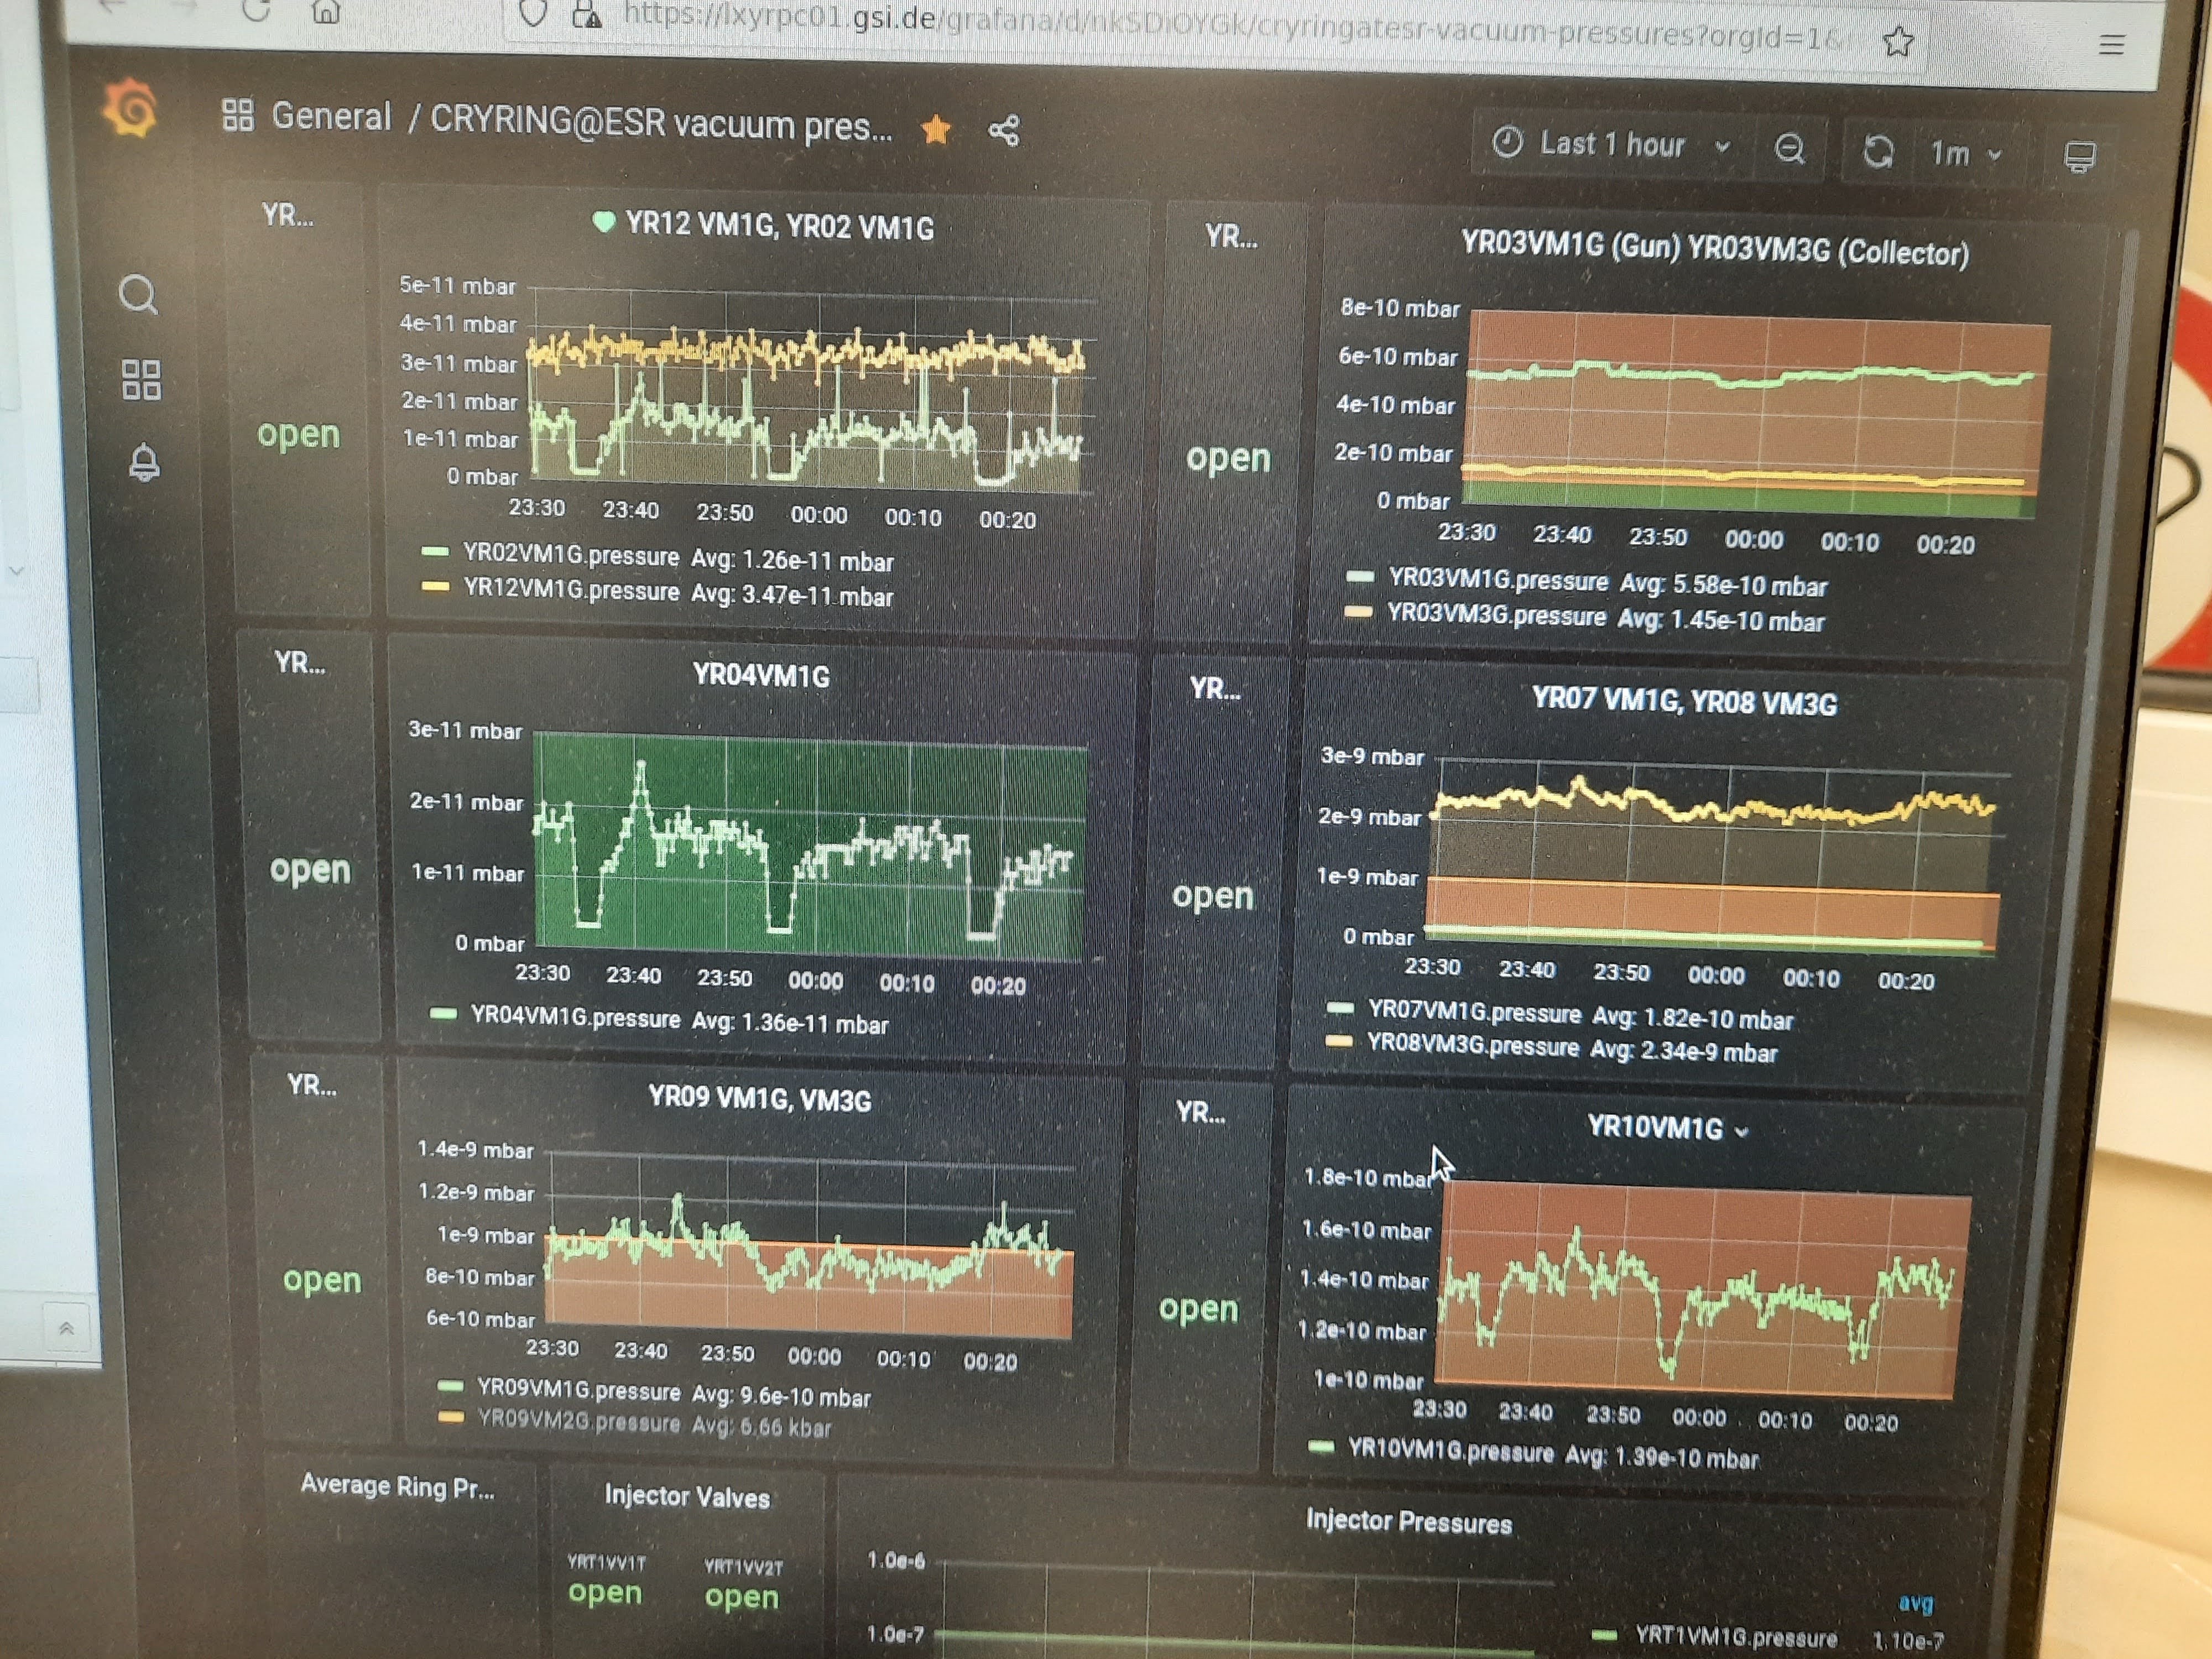The height and width of the screenshot is (1659, 2212).
Task: Open the YR12 VM1G, YR02 VM1G panel title
Action: pos(779,226)
